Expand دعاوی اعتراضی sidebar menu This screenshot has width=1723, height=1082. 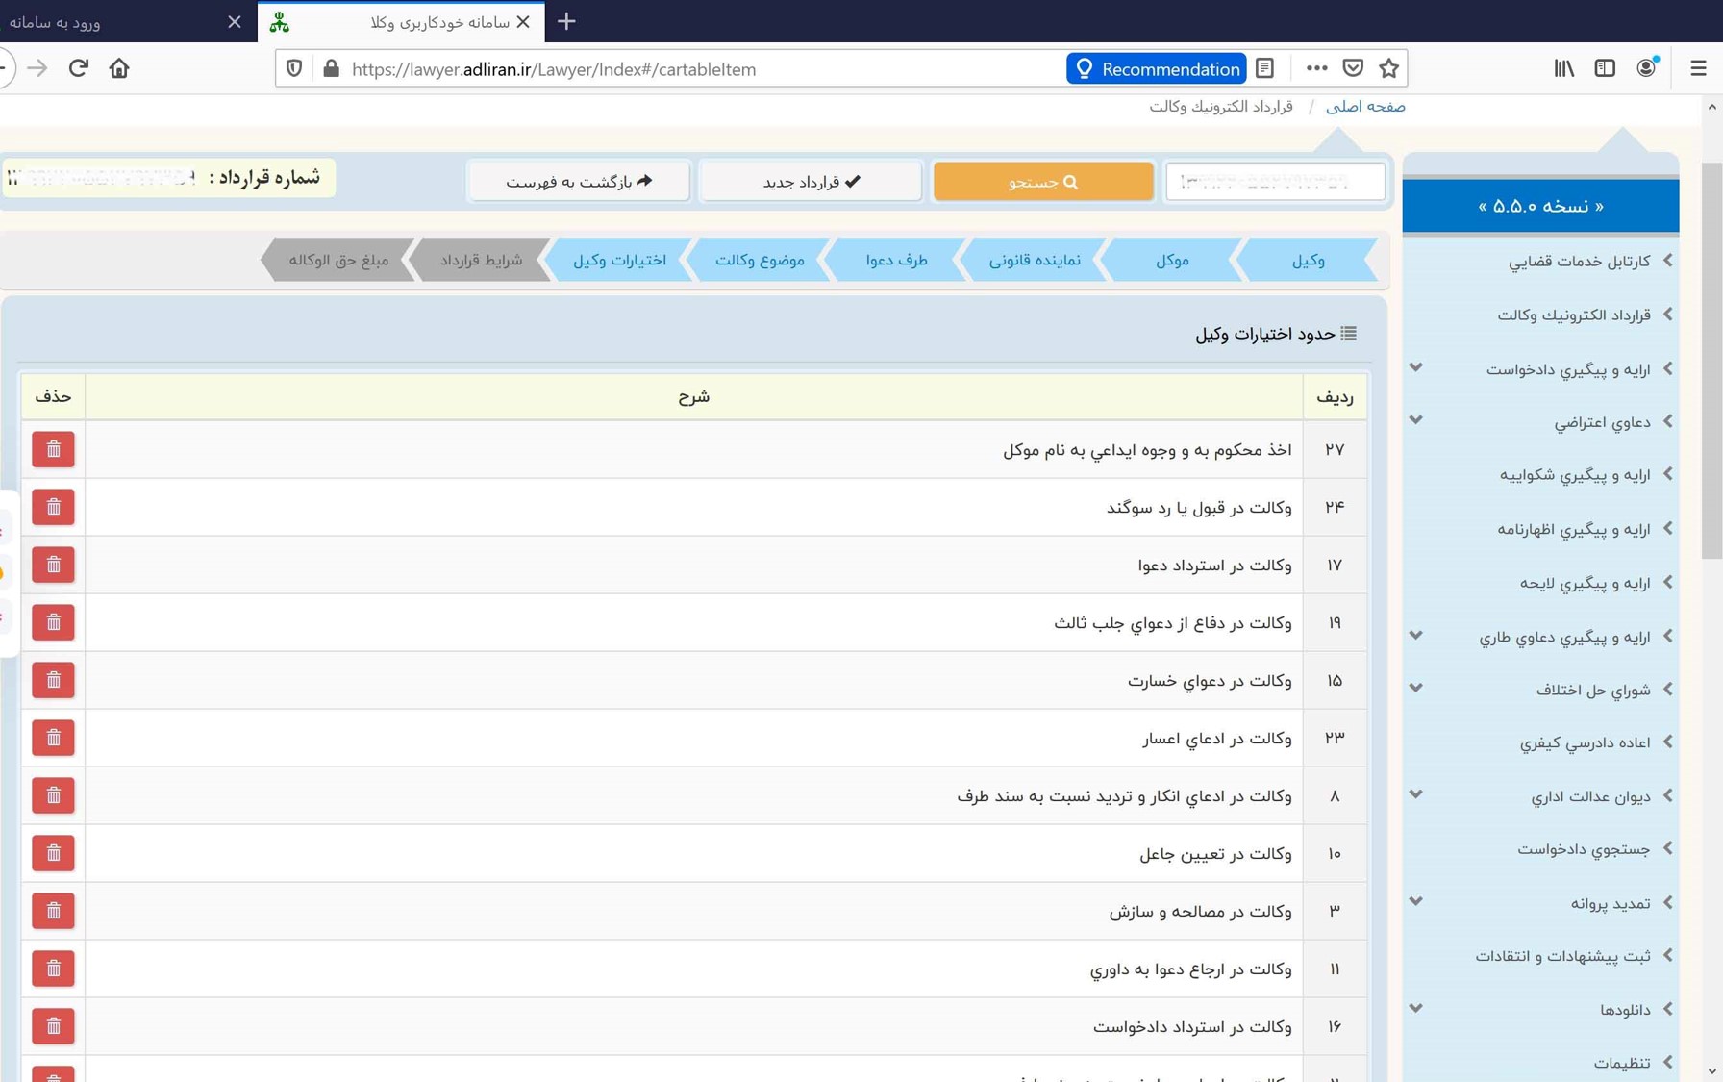(1415, 420)
